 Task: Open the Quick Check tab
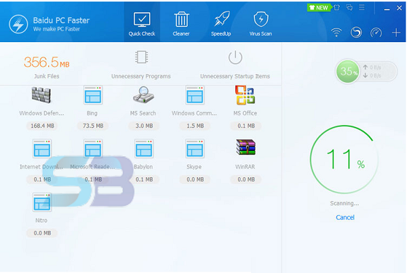tap(142, 24)
